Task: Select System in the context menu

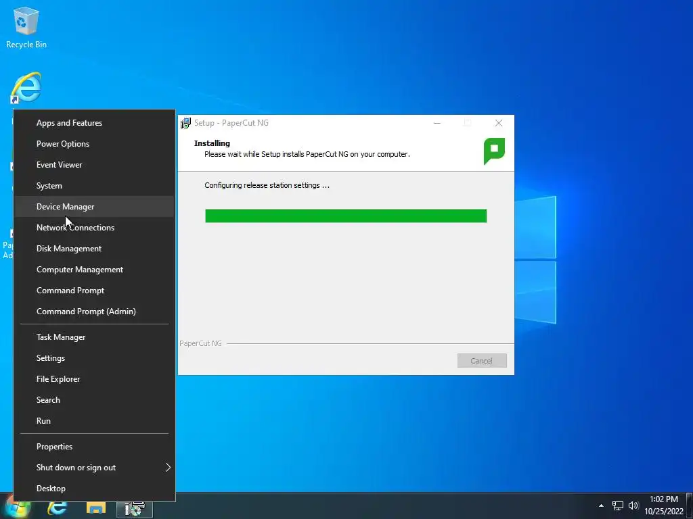Action: click(x=95, y=186)
